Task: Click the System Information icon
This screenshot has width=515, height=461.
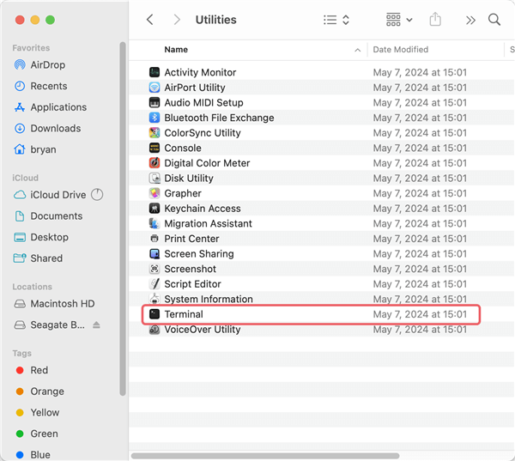Action: coord(154,299)
